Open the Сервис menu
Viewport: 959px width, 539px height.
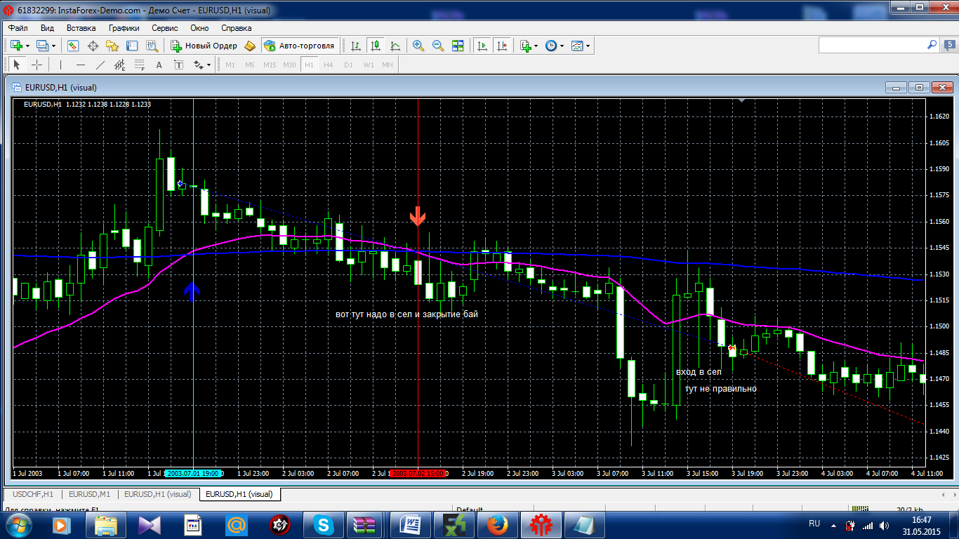[164, 28]
